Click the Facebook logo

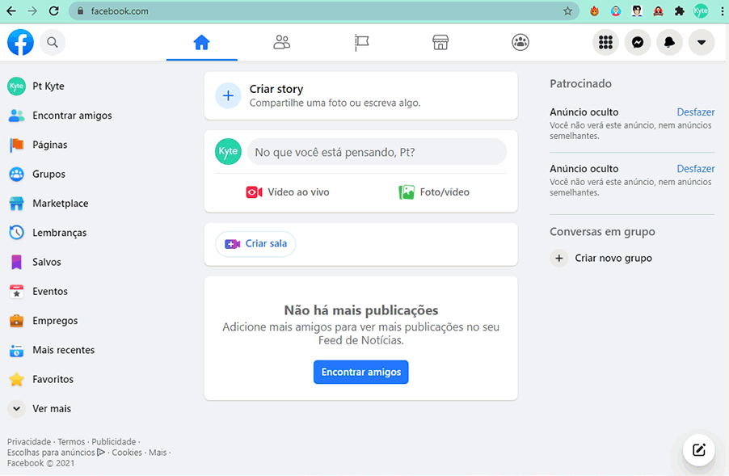(x=20, y=42)
